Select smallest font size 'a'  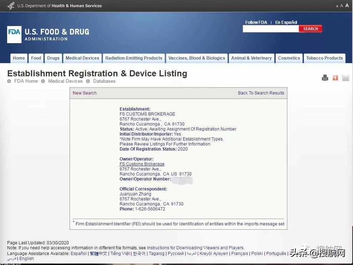pyautogui.click(x=337, y=6)
